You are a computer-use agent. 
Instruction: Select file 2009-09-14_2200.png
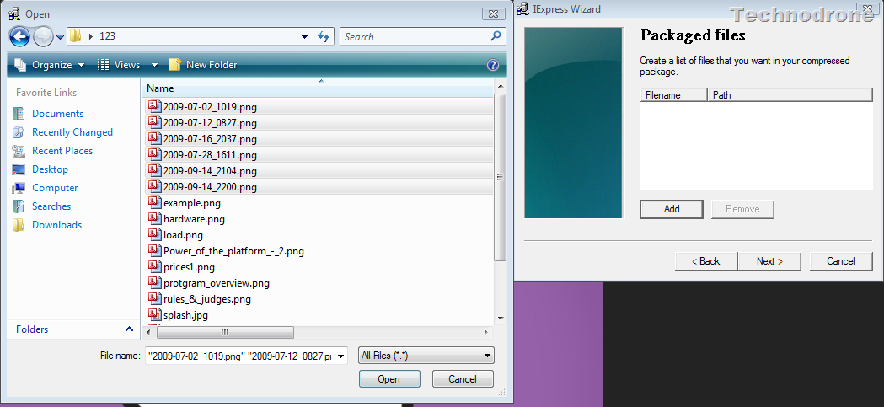319,186
